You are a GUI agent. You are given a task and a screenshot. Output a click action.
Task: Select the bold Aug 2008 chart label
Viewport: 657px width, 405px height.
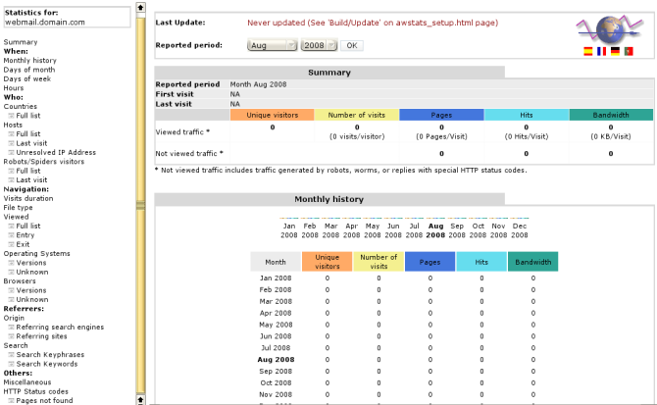click(435, 230)
